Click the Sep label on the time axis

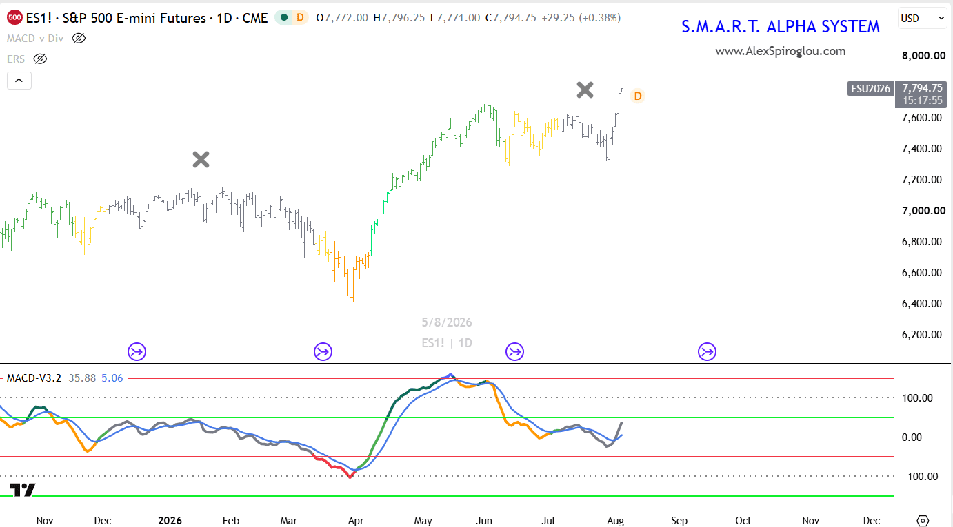point(679,521)
